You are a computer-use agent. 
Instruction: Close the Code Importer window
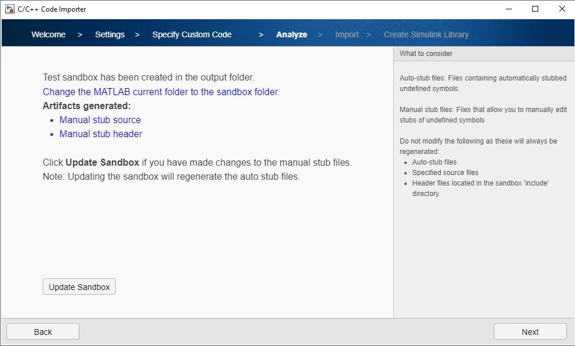point(562,9)
